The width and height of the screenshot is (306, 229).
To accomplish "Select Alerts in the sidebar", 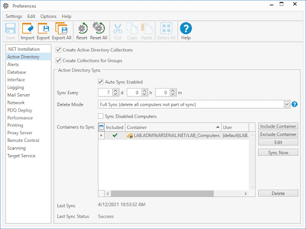I will pos(28,64).
